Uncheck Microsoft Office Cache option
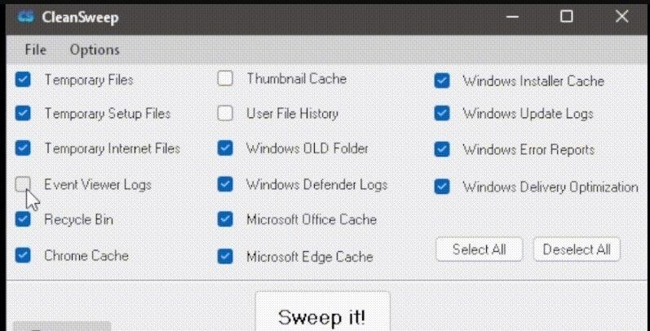Screen dimensions: 650x331 point(225,219)
